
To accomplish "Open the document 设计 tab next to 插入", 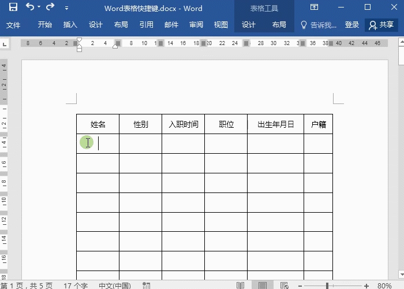I will click(x=96, y=25).
